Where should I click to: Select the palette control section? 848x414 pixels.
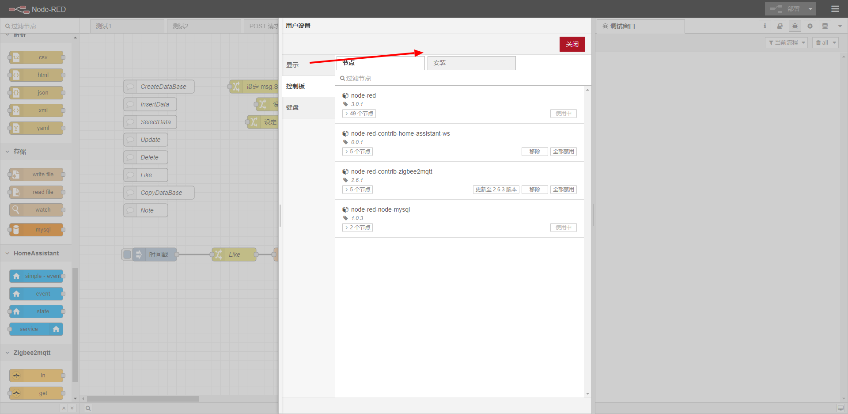(x=308, y=86)
